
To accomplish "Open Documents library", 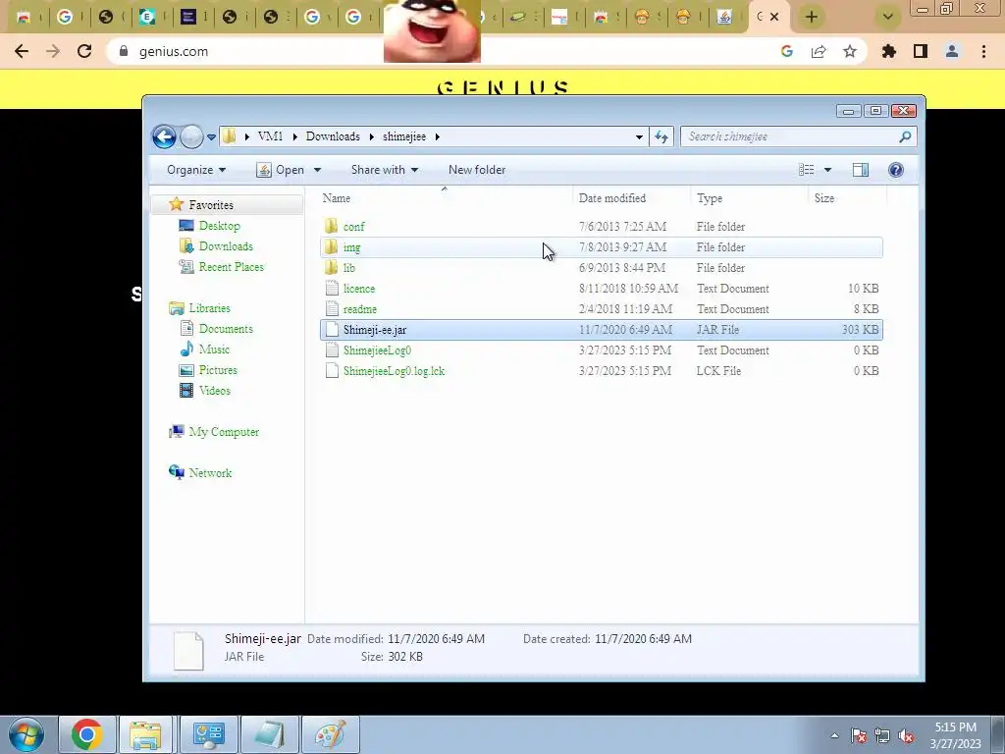I will (226, 329).
